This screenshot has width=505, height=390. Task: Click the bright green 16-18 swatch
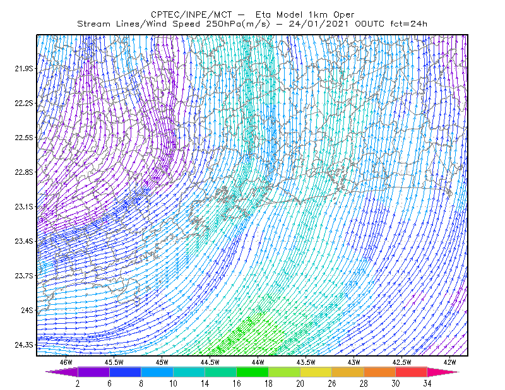pyautogui.click(x=252, y=372)
